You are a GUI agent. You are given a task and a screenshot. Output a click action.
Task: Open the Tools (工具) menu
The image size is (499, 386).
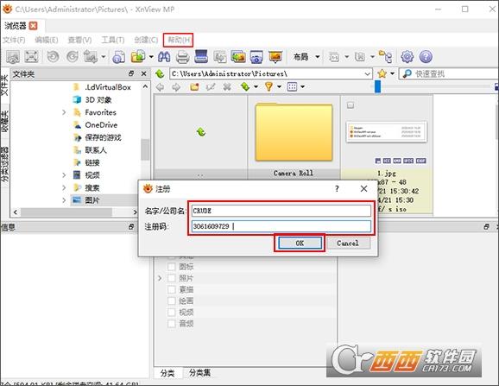112,40
